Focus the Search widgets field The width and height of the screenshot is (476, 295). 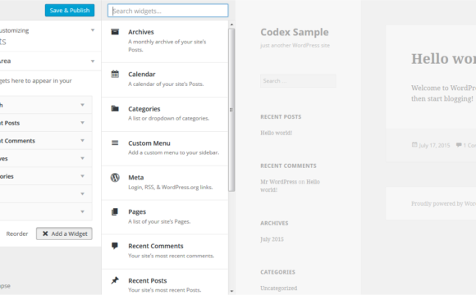point(168,11)
